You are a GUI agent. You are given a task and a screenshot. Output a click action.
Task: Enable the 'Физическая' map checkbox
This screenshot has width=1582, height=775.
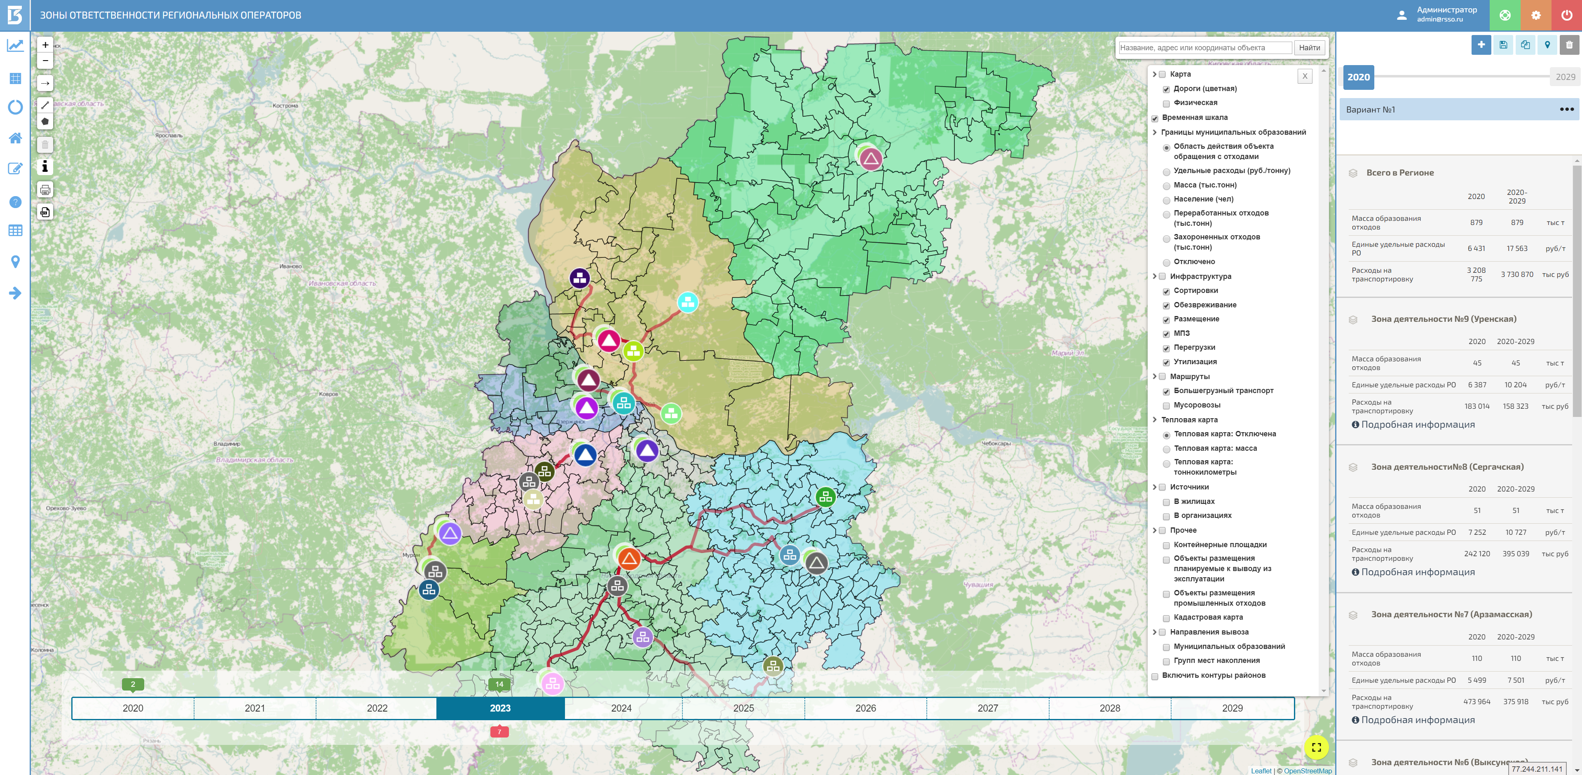1166,104
